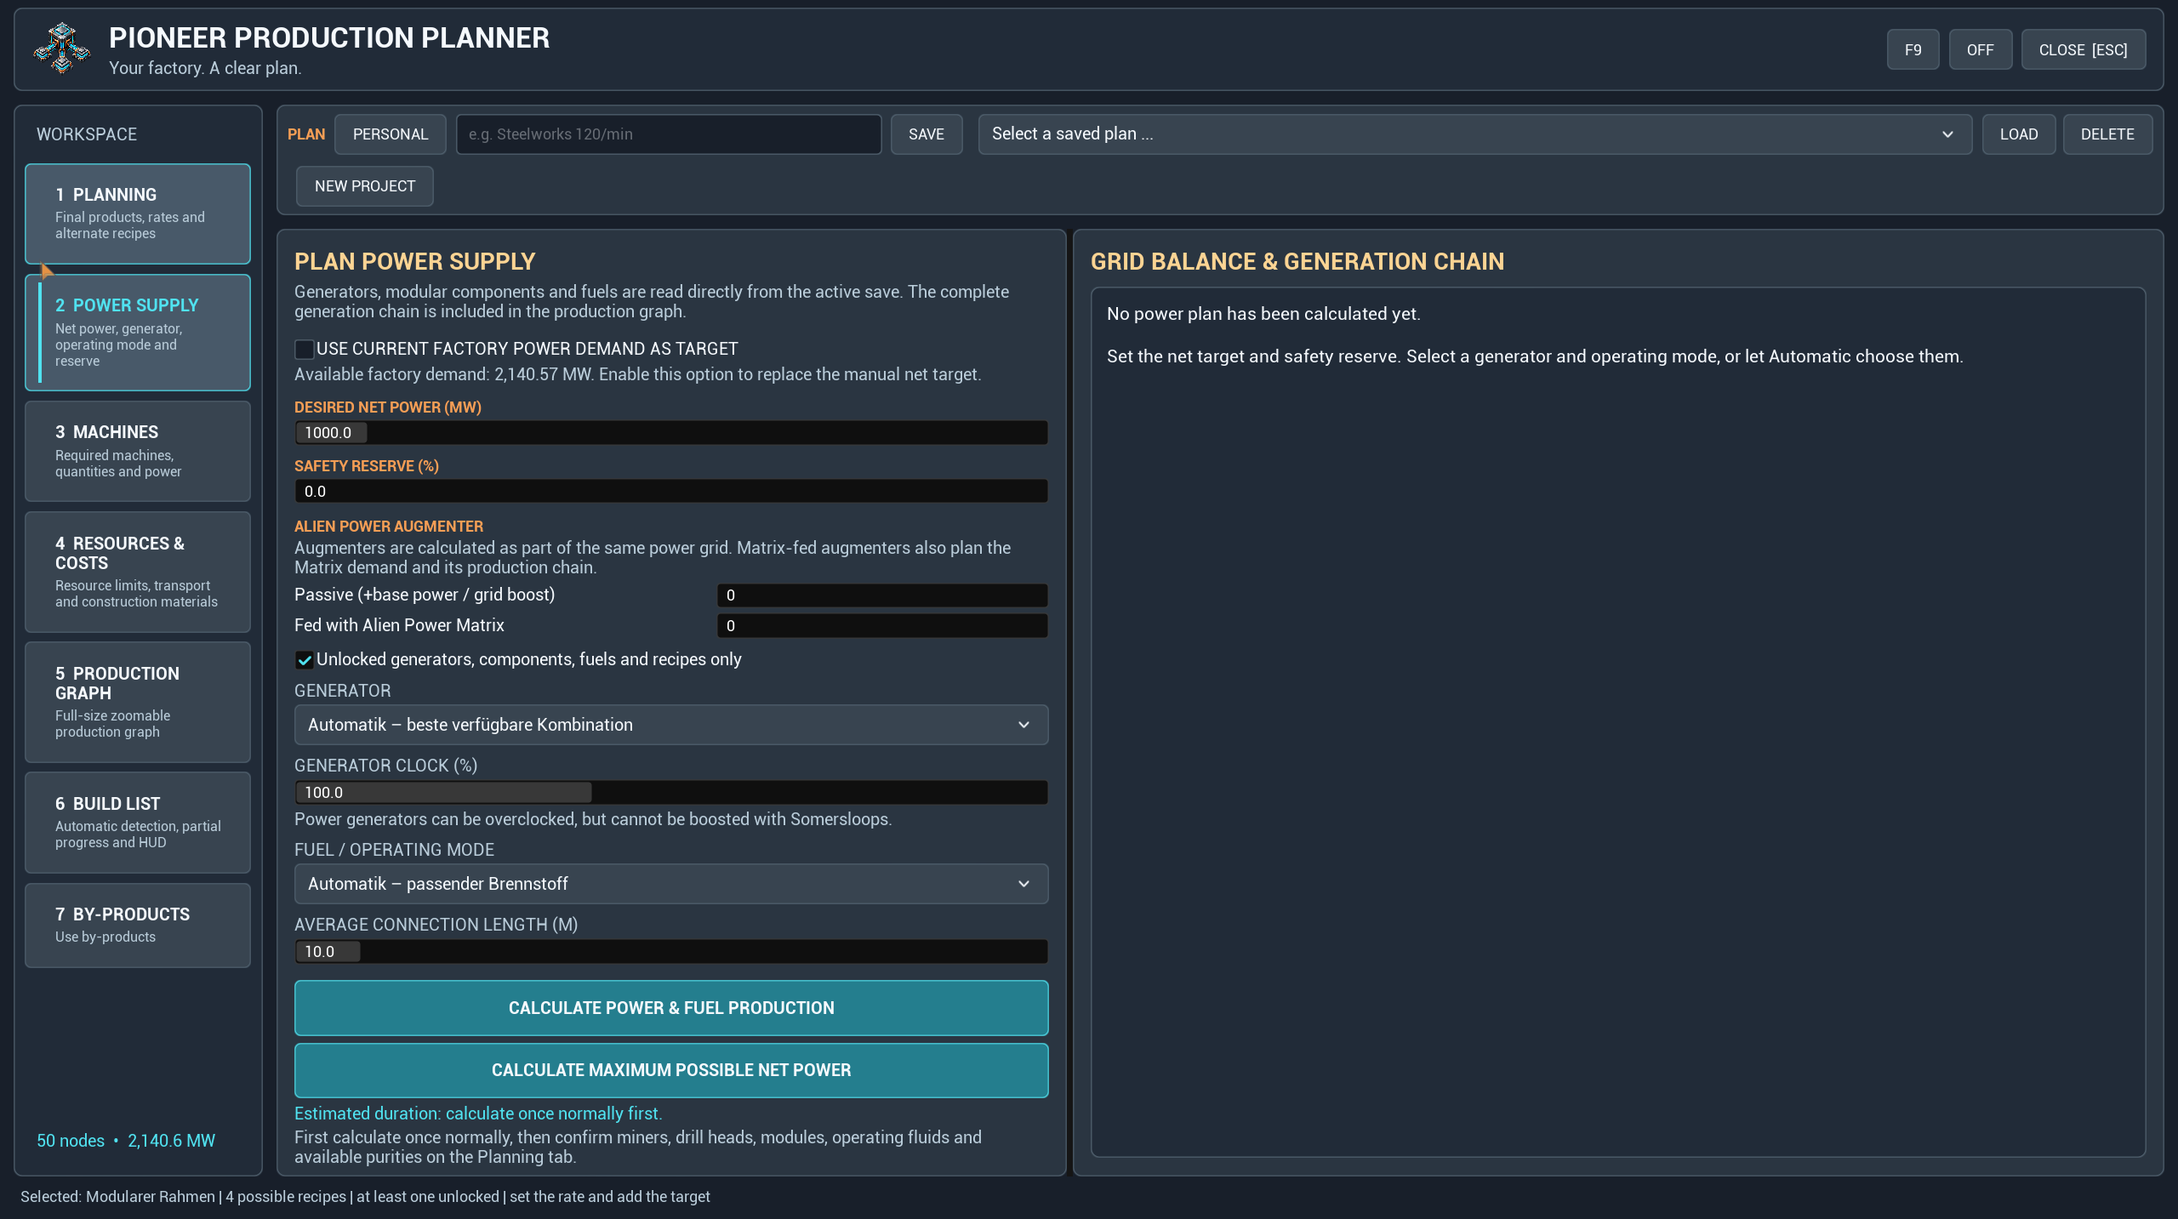2178x1219 pixels.
Task: Click the LOAD plan button
Action: tap(2019, 134)
